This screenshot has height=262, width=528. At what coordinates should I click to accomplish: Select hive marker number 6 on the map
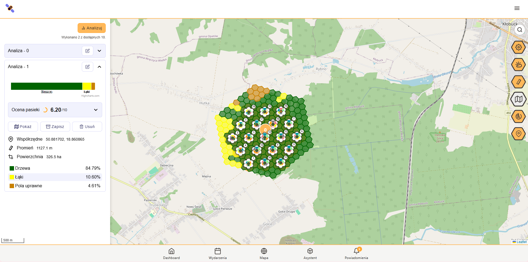(x=297, y=136)
